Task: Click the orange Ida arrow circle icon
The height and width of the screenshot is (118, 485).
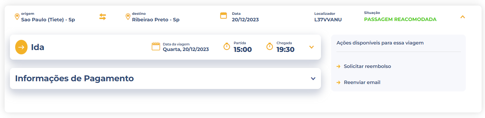Action: tap(21, 47)
